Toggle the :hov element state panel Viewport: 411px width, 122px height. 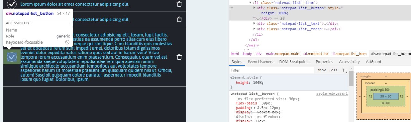322,70
